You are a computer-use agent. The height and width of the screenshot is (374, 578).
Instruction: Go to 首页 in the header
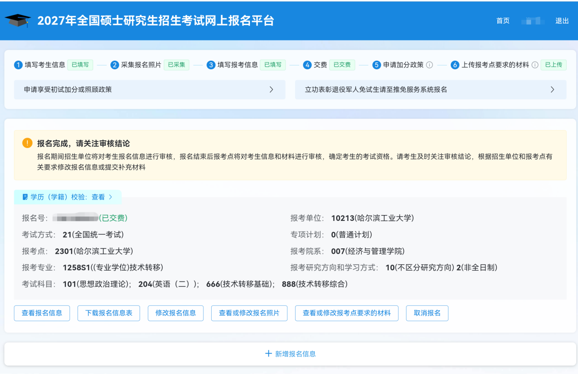pyautogui.click(x=503, y=21)
